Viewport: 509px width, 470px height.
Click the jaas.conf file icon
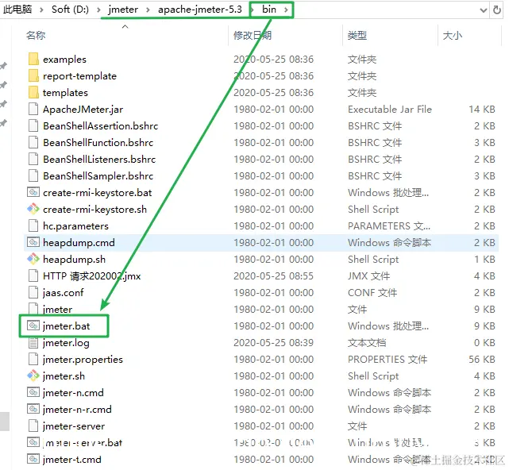(x=33, y=292)
